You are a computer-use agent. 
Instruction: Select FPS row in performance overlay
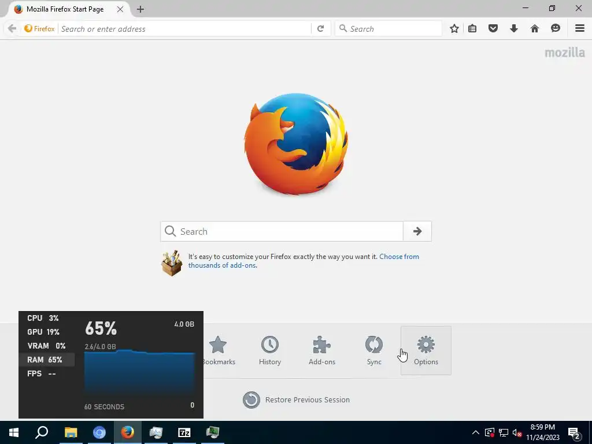tap(46, 374)
